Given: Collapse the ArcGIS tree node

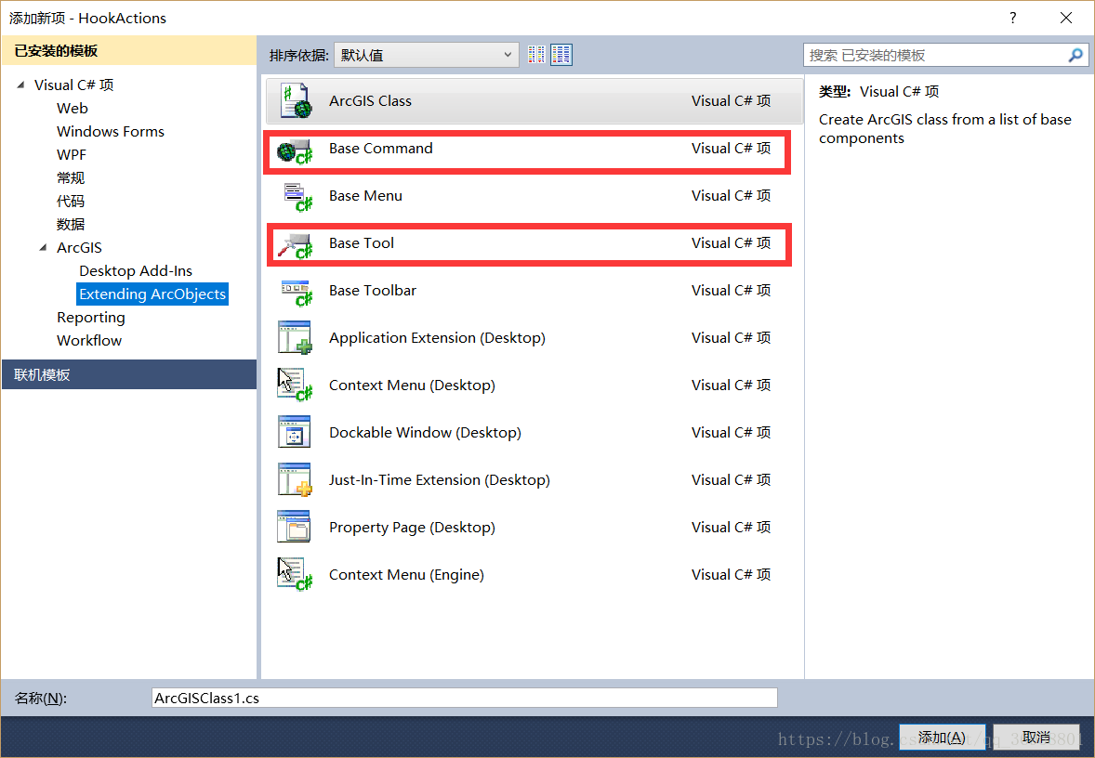Looking at the screenshot, I should tap(44, 248).
